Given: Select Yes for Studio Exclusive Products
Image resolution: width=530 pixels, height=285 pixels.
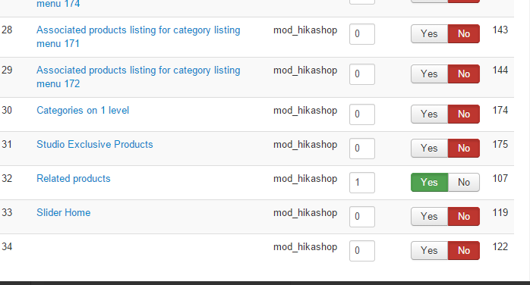Looking at the screenshot, I should coord(429,149).
